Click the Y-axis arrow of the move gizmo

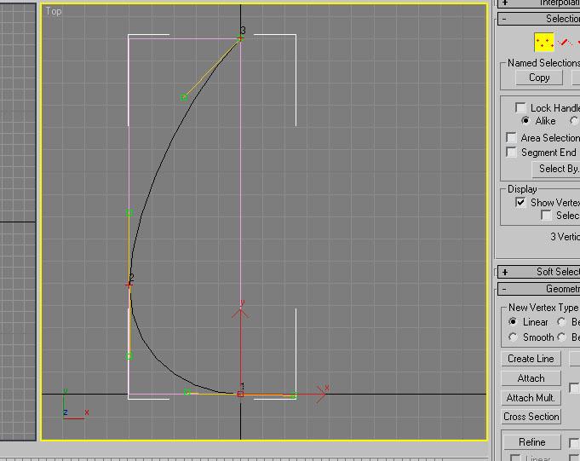(x=240, y=312)
